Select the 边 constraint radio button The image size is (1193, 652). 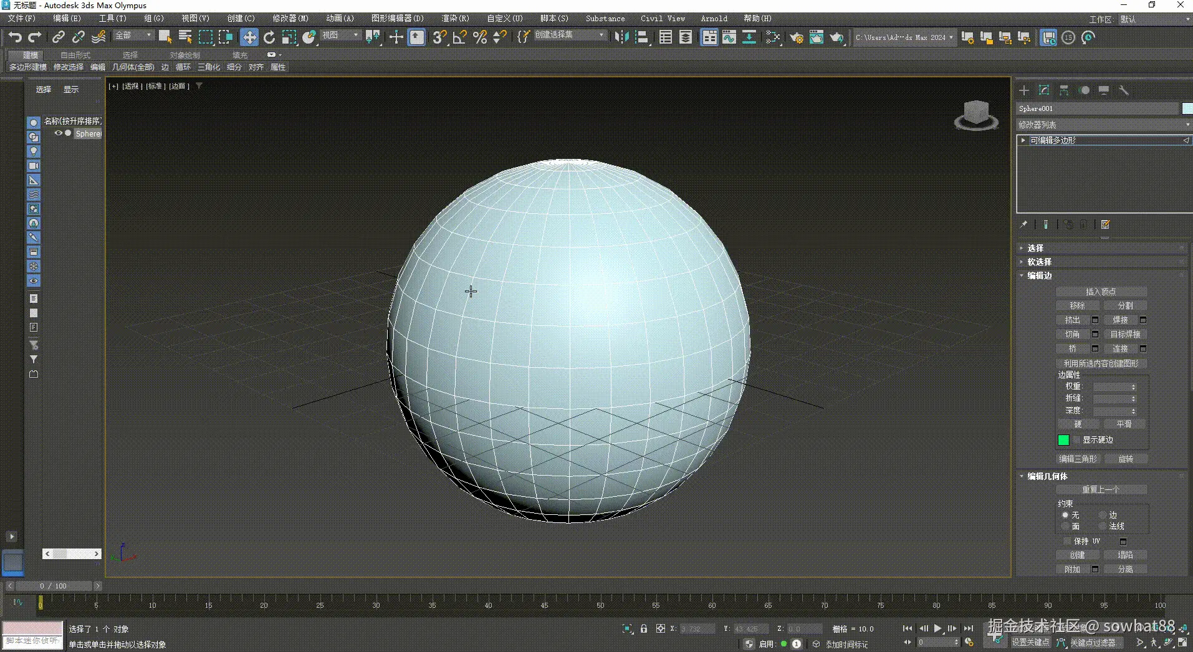[x=1103, y=515]
